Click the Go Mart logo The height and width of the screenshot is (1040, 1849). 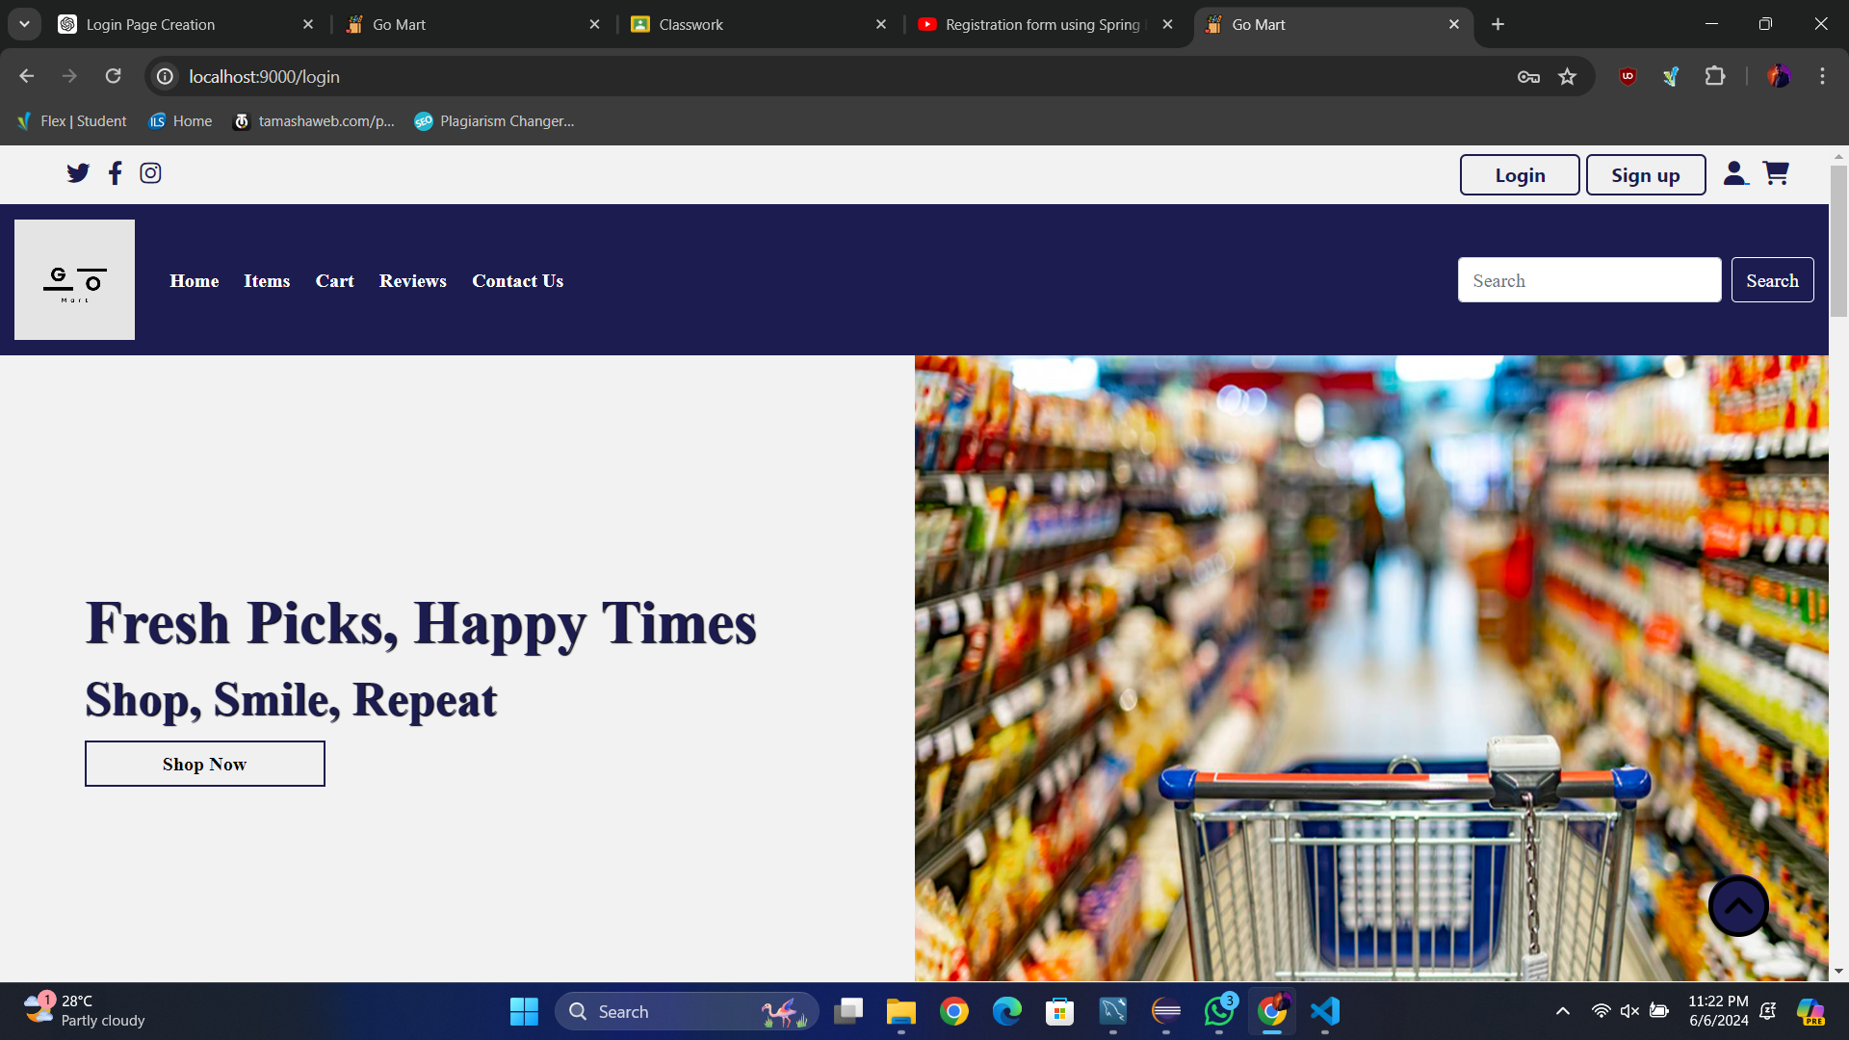pyautogui.click(x=74, y=279)
